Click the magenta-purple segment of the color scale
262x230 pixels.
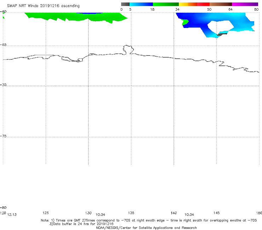[x=245, y=4]
